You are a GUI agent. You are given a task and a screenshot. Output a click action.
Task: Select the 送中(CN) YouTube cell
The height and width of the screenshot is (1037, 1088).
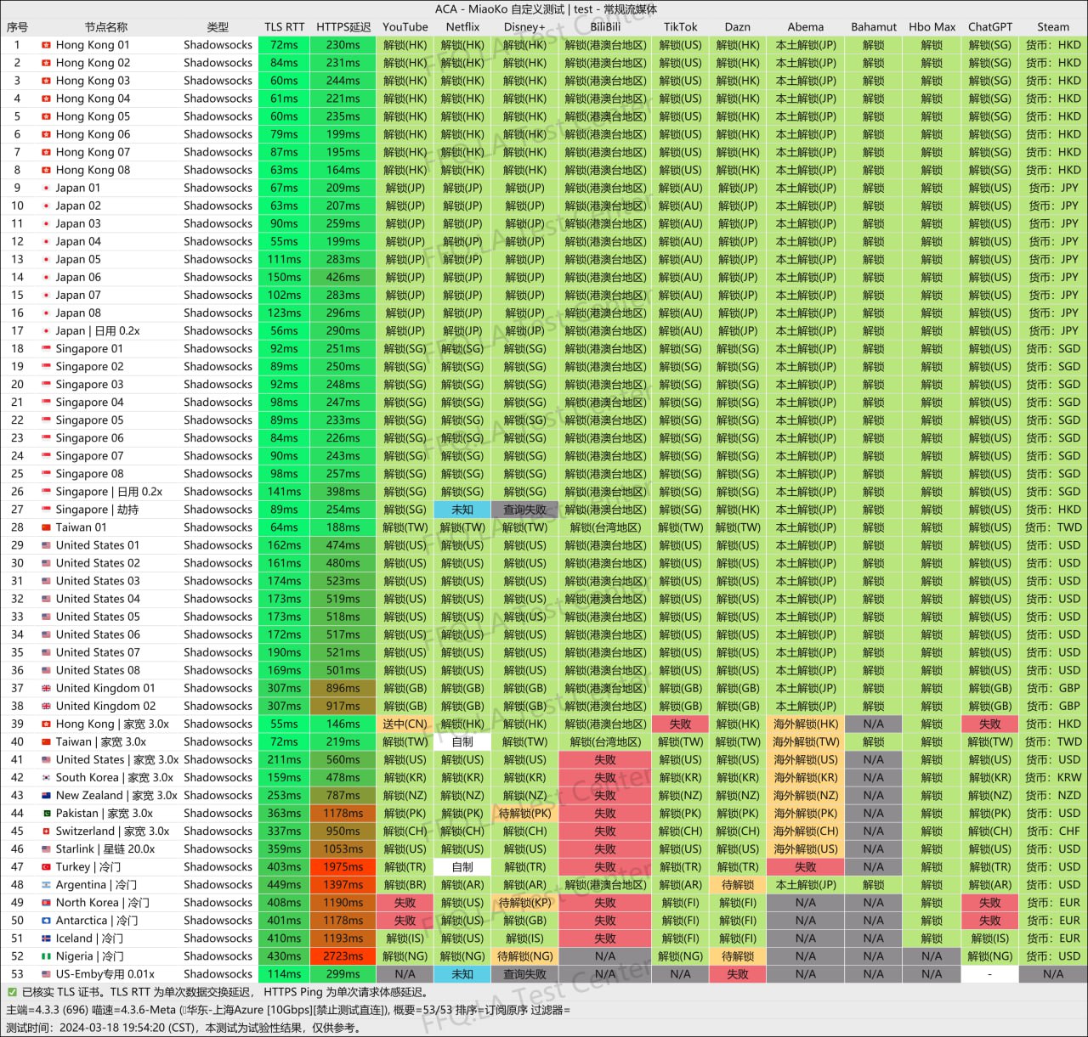pos(405,724)
